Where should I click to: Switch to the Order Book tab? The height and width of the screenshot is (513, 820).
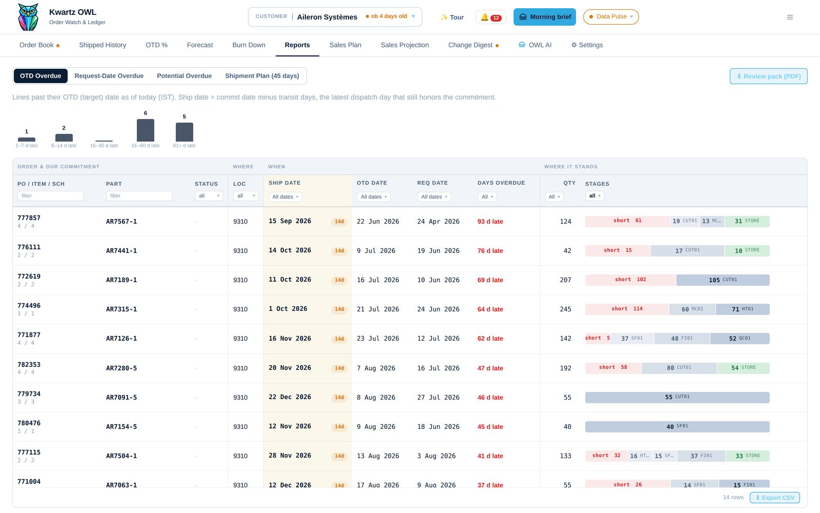(39, 45)
